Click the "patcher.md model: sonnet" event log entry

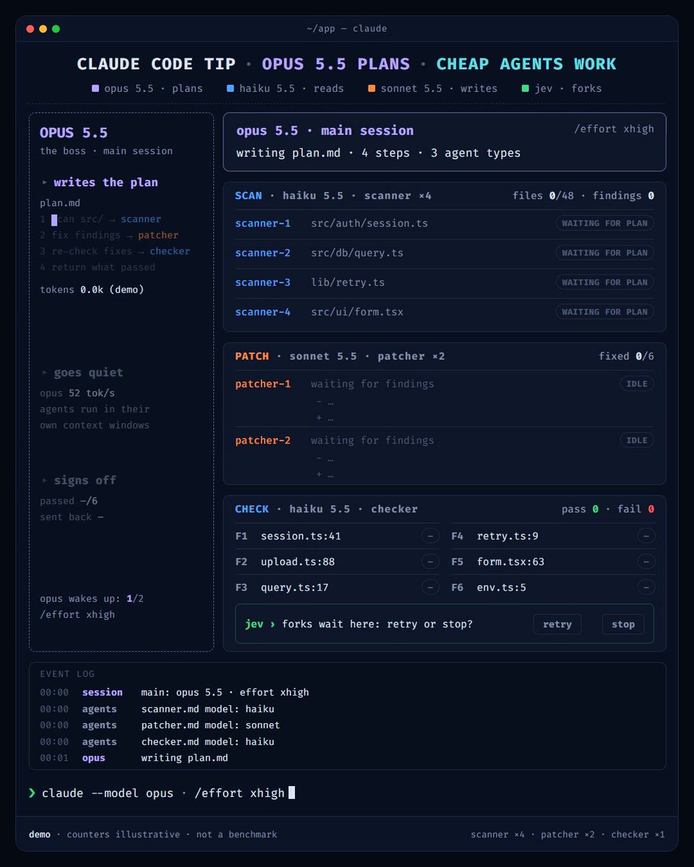[x=210, y=725]
